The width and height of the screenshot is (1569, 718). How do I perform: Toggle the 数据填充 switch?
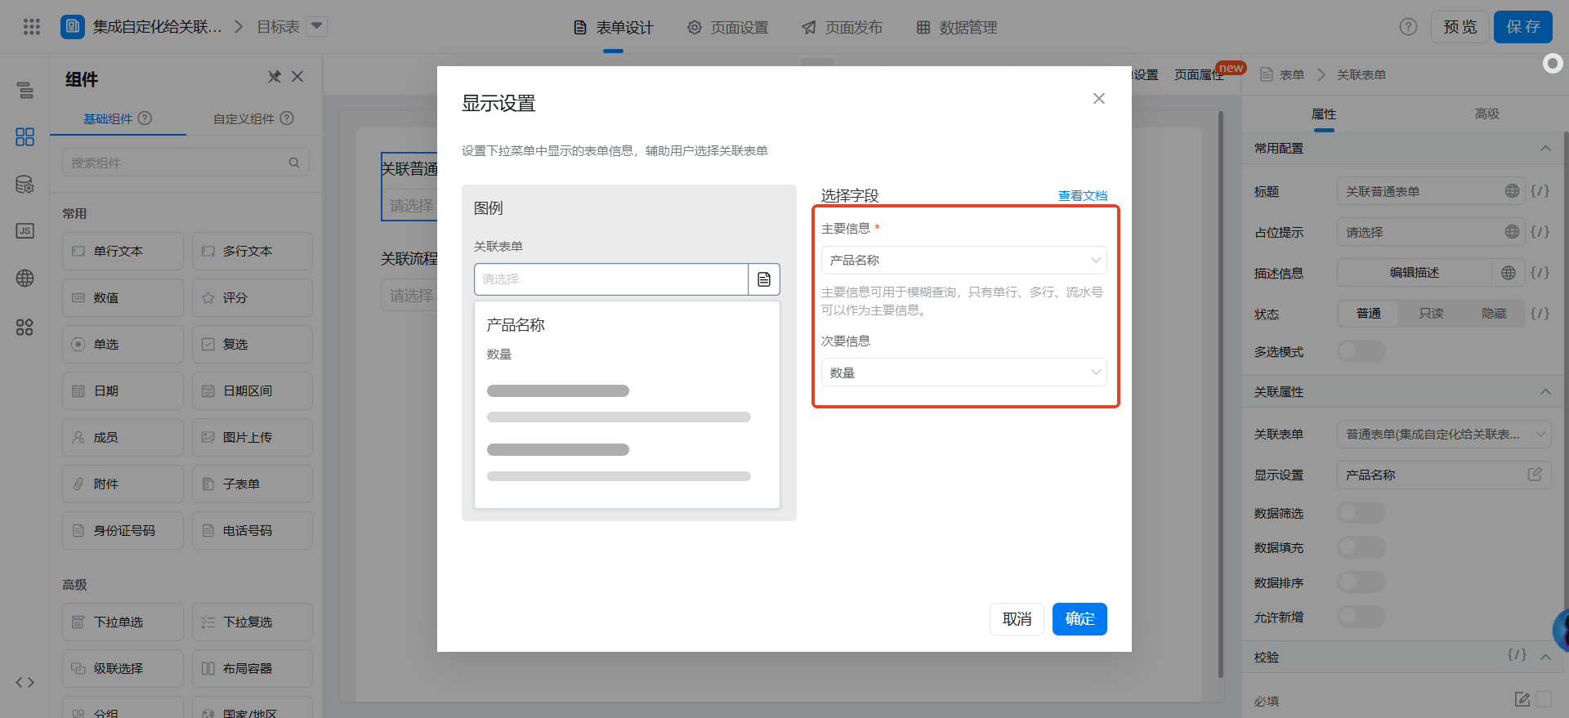(x=1361, y=547)
